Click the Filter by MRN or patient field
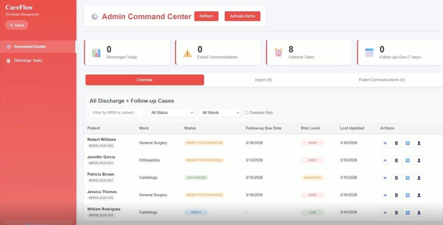Viewport: 443px width, 225px height. pyautogui.click(x=116, y=112)
